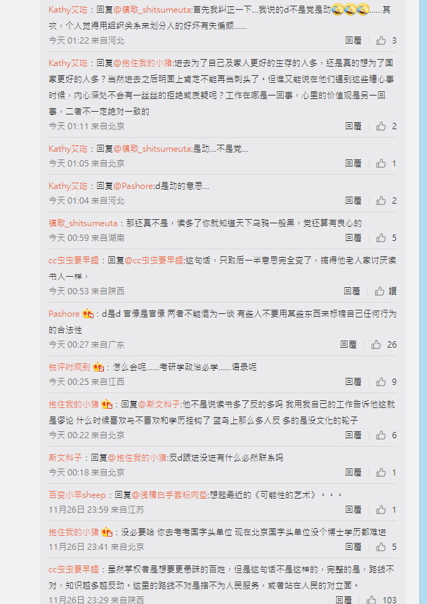The width and height of the screenshot is (427, 604).
Task: Click thumbs-up on 锐评时间到's comment
Action: 381,382
